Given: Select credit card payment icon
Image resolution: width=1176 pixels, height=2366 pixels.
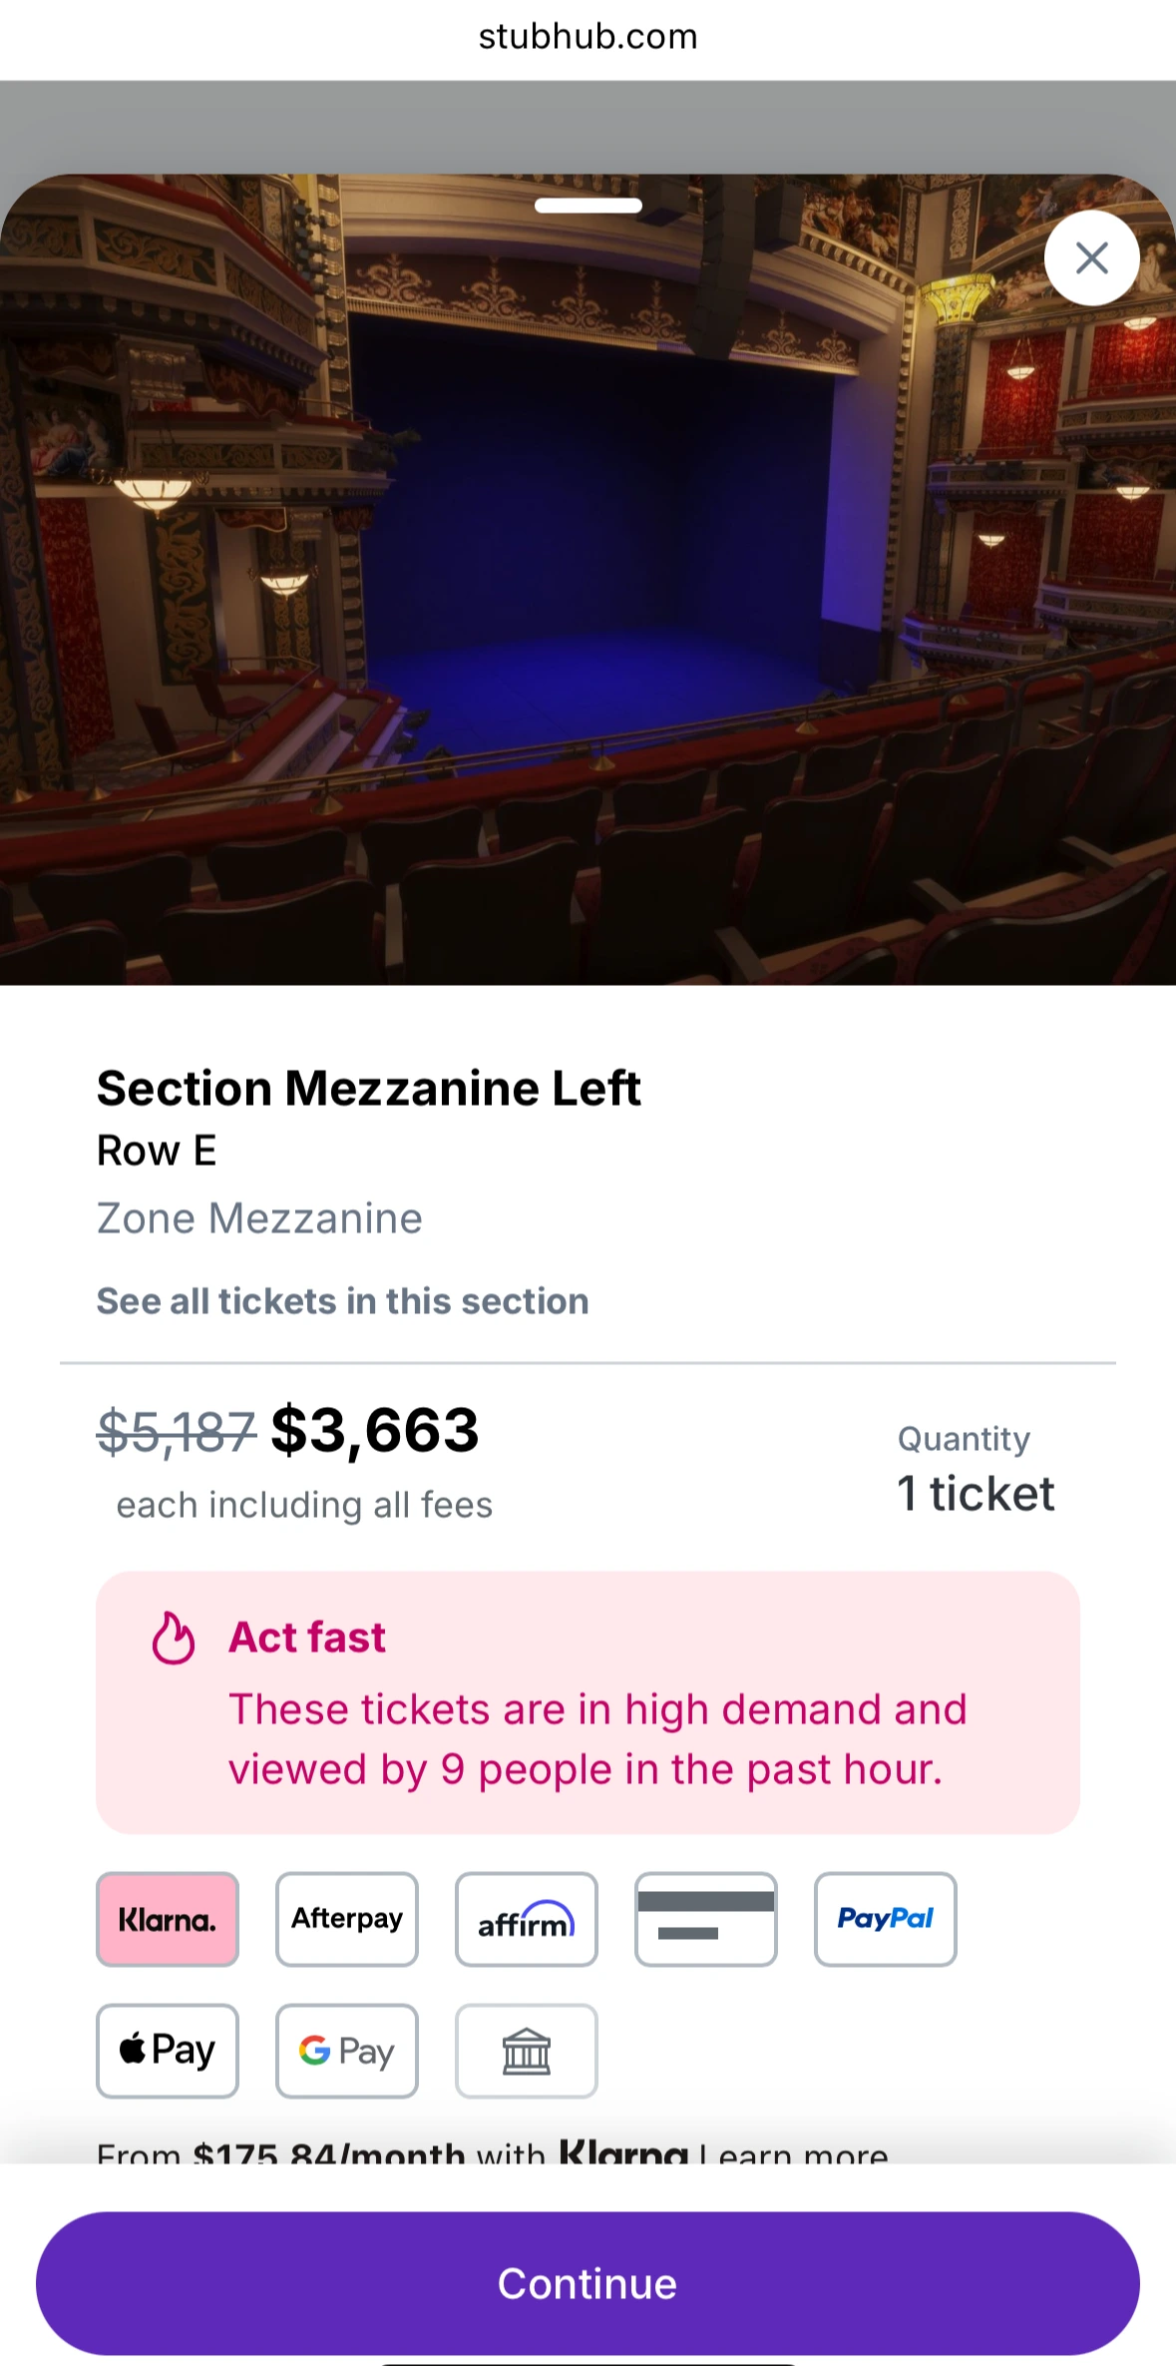Looking at the screenshot, I should 705,1918.
